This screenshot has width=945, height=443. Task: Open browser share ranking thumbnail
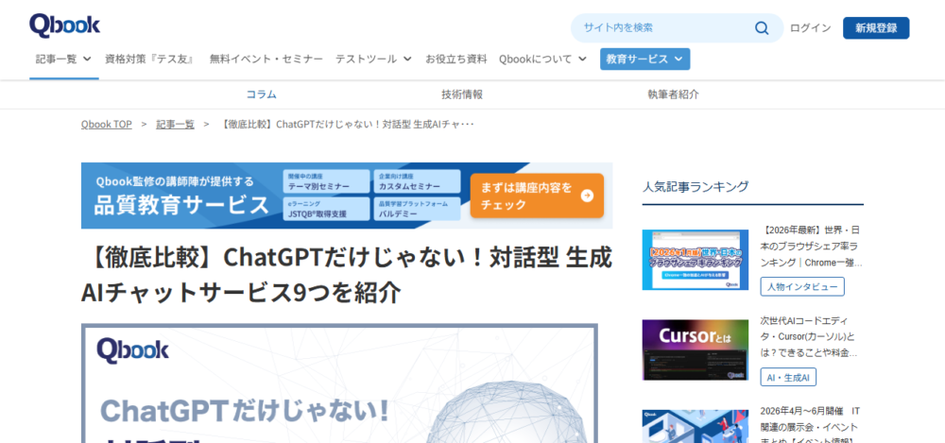click(x=695, y=260)
